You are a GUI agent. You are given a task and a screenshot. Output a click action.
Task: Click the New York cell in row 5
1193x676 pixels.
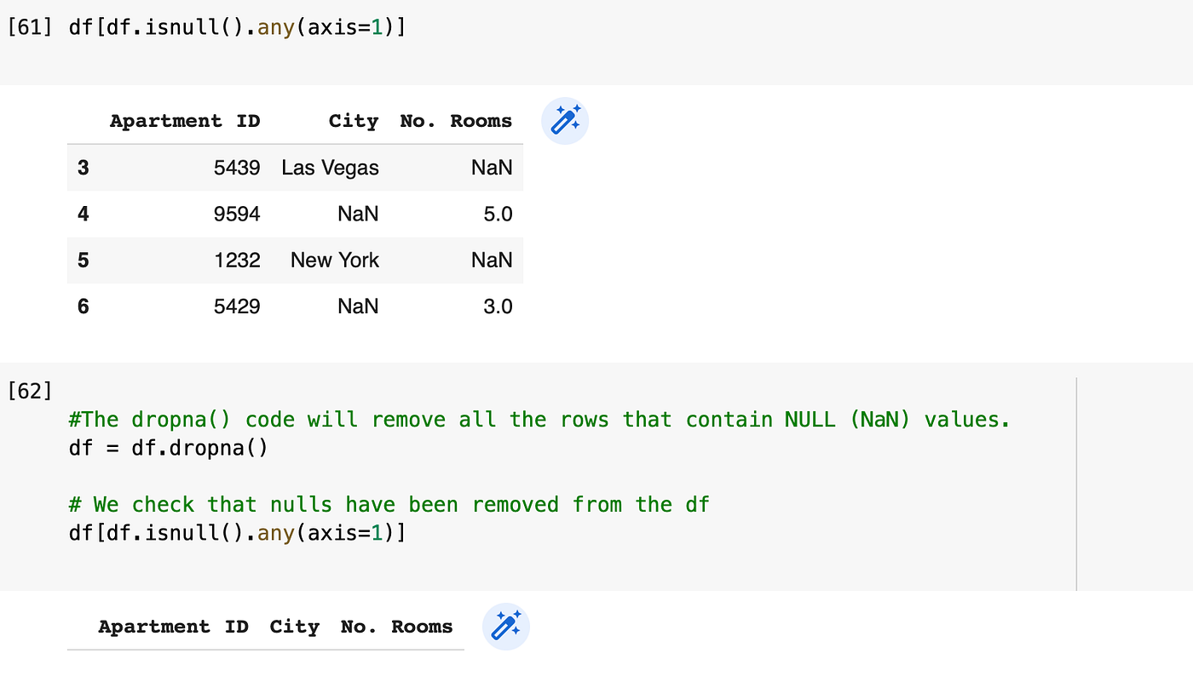[334, 260]
